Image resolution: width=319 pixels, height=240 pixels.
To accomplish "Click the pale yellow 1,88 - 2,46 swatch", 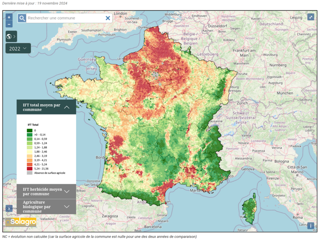I will 30,152.
